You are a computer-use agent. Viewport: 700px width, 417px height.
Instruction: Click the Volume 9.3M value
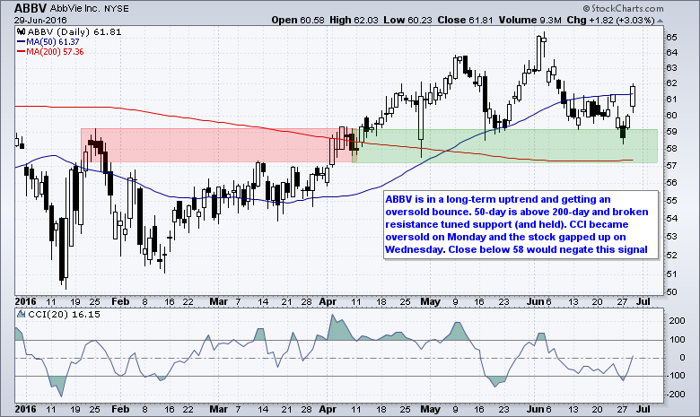click(x=529, y=20)
